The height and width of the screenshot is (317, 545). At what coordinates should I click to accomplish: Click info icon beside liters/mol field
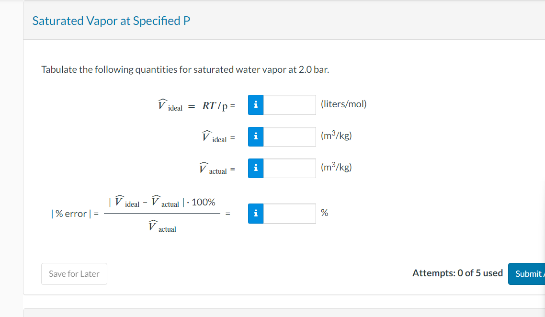pos(256,105)
